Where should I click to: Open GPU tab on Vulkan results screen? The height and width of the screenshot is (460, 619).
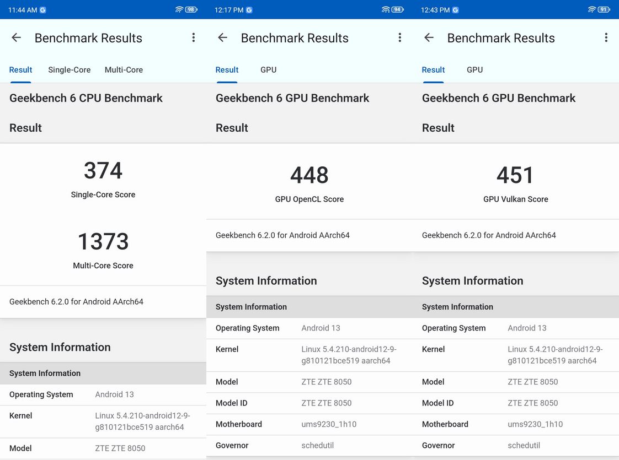[x=474, y=70]
